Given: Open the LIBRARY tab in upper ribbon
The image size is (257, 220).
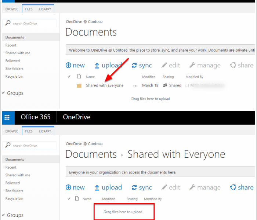Looking at the screenshot, I should [45, 9].
